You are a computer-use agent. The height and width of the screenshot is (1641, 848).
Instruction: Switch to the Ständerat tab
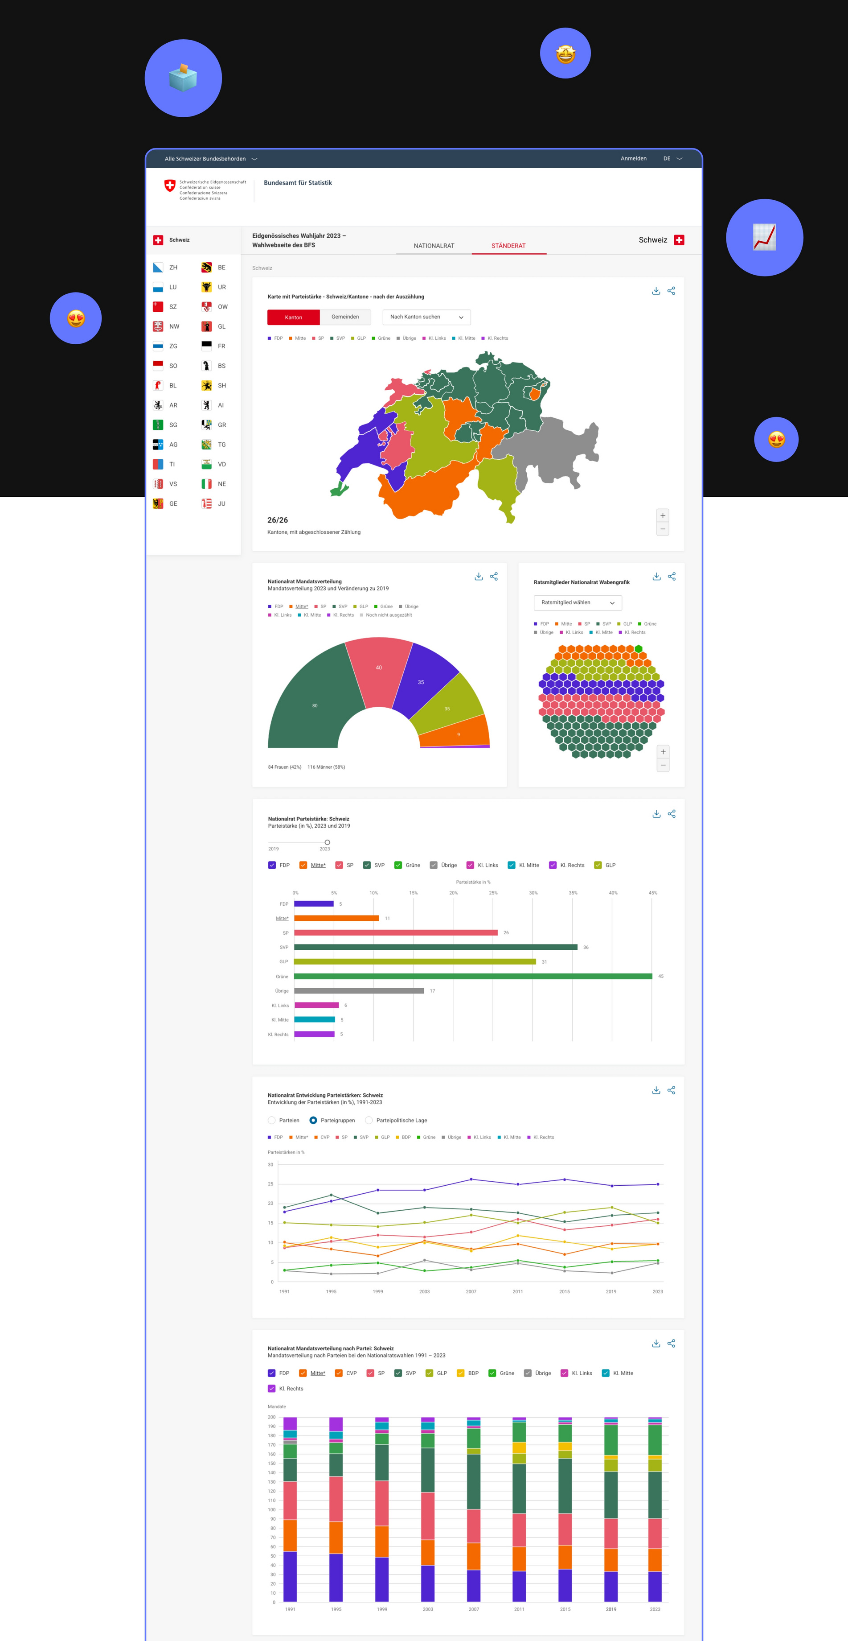click(508, 246)
